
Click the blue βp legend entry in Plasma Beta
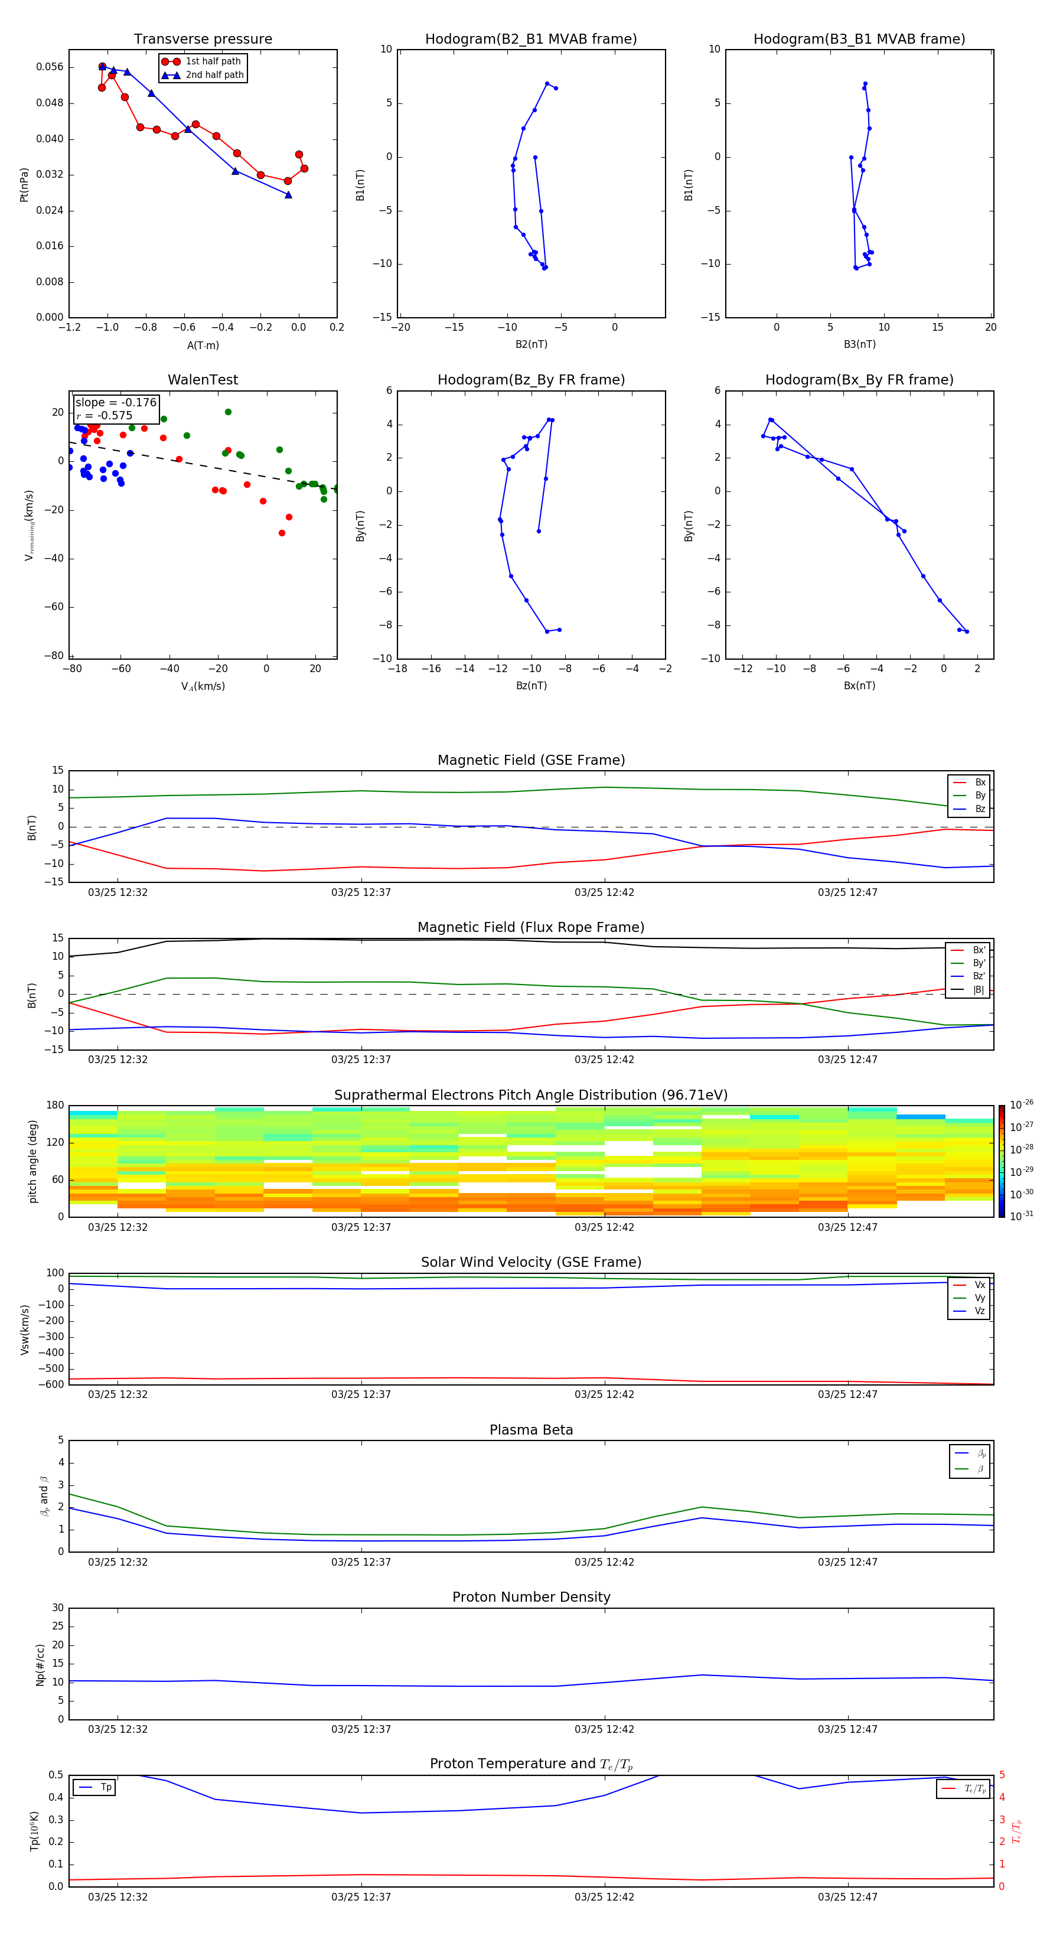click(x=971, y=1453)
